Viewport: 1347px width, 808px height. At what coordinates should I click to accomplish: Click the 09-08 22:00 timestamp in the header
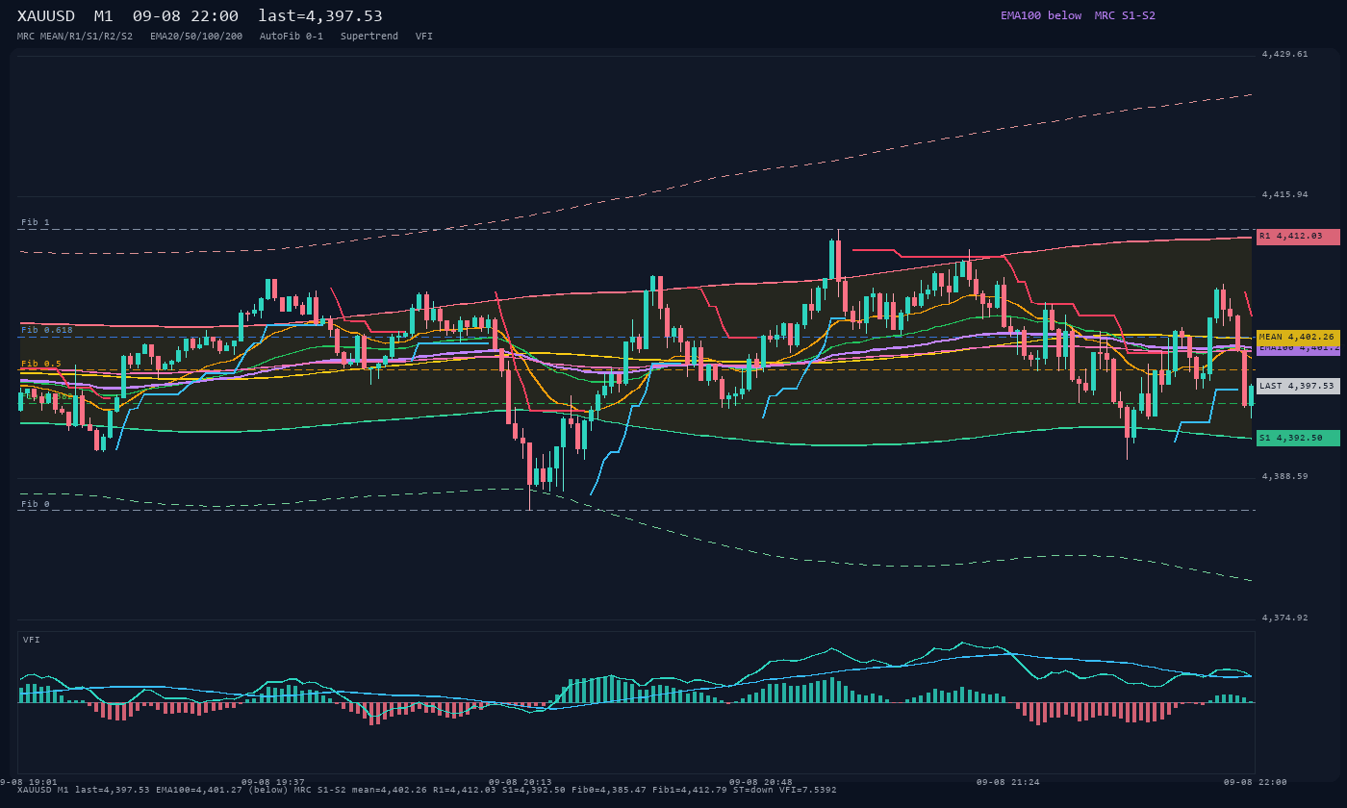click(x=186, y=16)
